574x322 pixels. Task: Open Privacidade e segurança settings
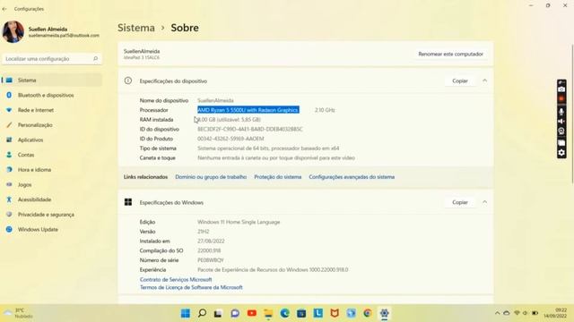click(x=52, y=215)
